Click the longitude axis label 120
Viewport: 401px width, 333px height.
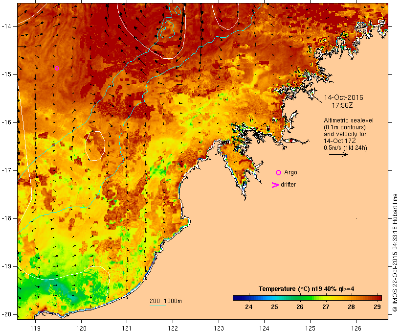pyautogui.click(x=81, y=328)
